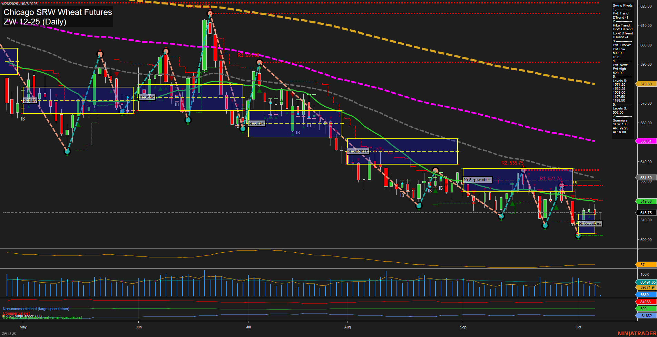Click the red 81083 COT value marker
Image resolution: width=657 pixels, height=337 pixels.
pos(646,302)
